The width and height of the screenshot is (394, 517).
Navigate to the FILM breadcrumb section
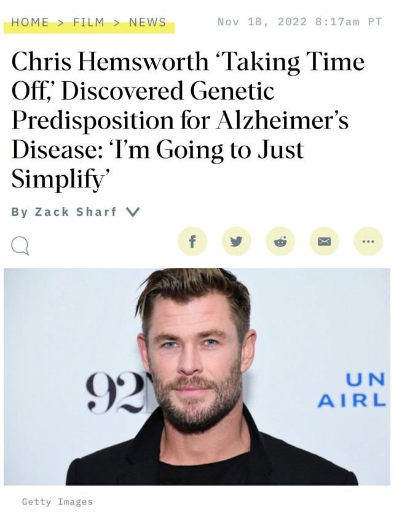[89, 22]
